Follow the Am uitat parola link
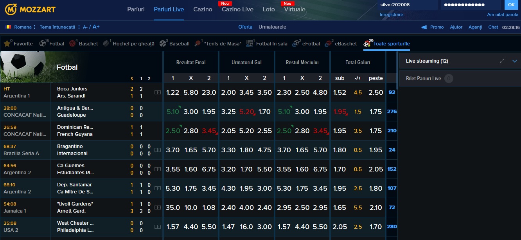Screen dimensions: 521x240 pyautogui.click(x=502, y=14)
